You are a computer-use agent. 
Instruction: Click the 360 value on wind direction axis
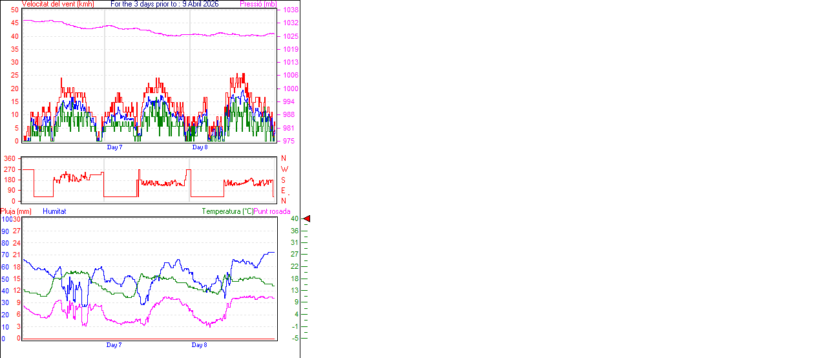pos(10,158)
